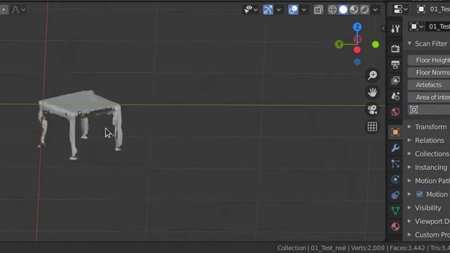
Task: Select the Object properties tab
Action: (x=395, y=132)
